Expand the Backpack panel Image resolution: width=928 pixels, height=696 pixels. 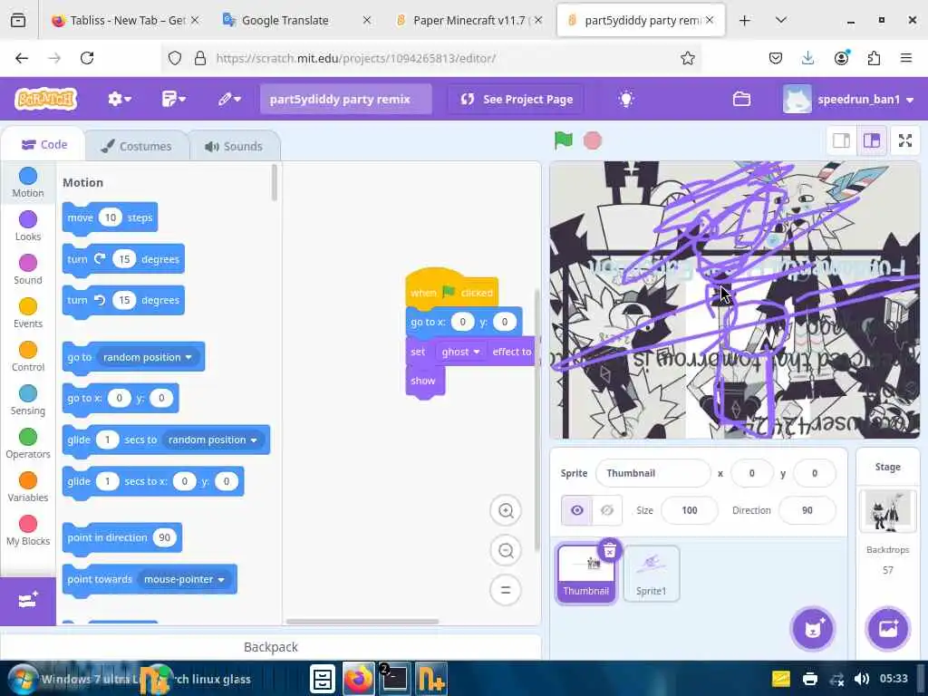271,647
